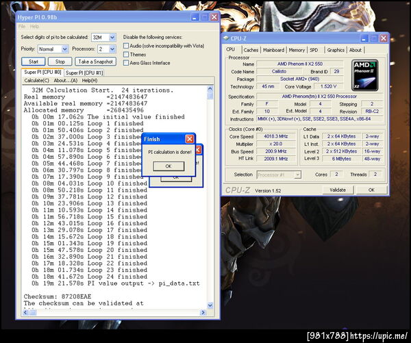
Task: Open the About...(A) menu
Action: 66,80
